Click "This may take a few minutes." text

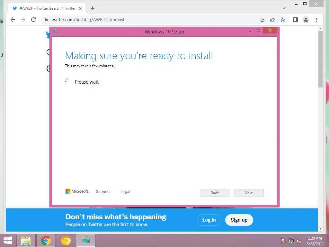89,66
